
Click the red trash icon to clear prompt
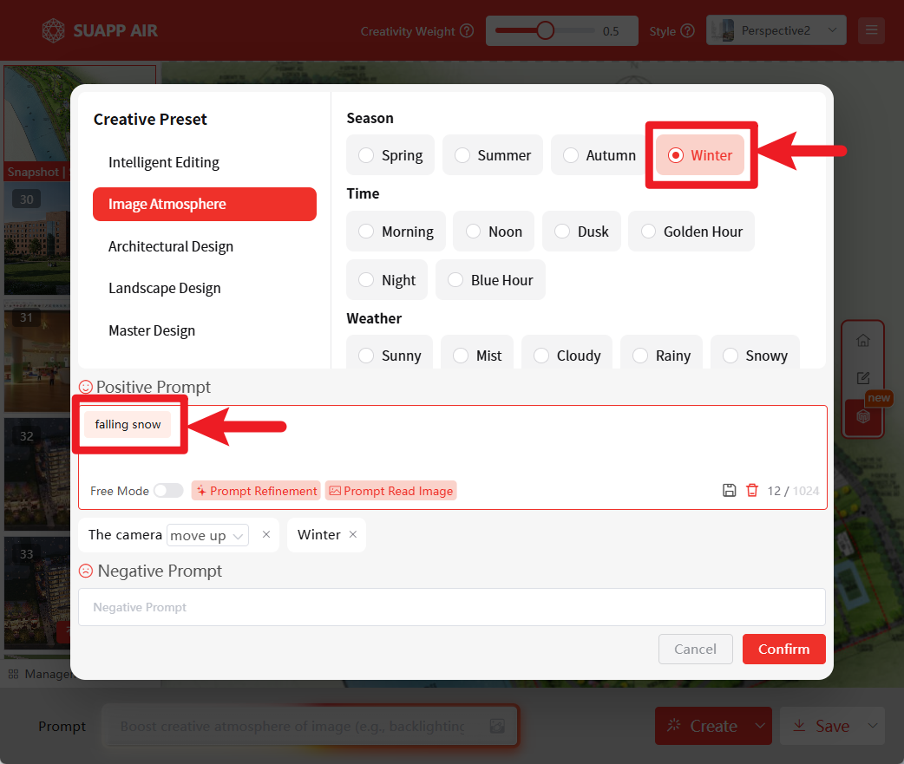(752, 491)
